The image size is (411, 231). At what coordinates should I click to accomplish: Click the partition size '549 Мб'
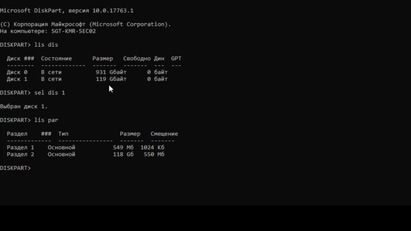click(123, 148)
